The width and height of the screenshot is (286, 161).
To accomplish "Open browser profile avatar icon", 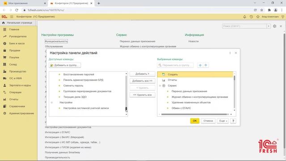I will click(276, 10).
